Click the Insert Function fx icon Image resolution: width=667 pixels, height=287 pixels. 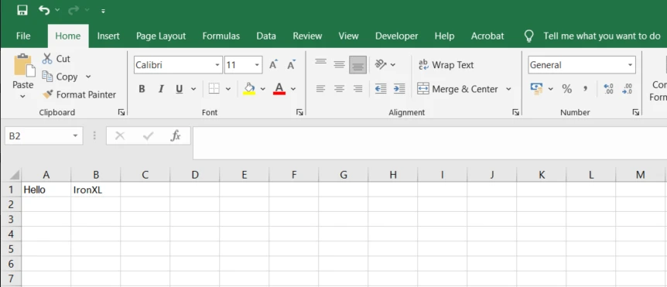coord(175,136)
